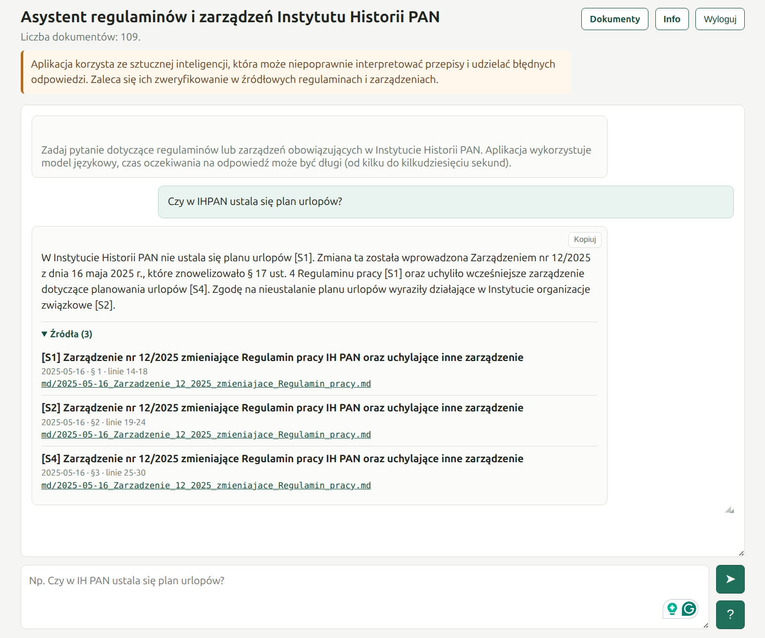
Task: Click the chat panel's corner resize grip
Action: 741,553
